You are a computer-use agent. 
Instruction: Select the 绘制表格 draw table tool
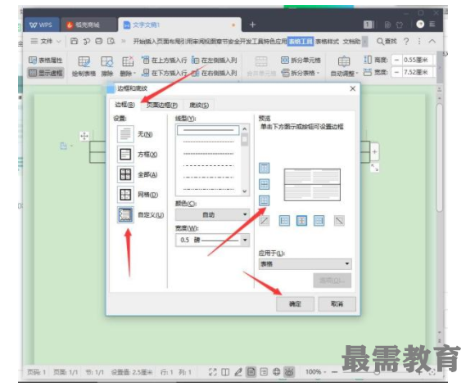tap(84, 66)
